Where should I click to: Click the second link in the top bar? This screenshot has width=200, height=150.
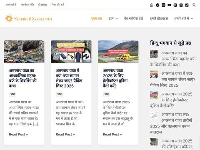click(27, 5)
